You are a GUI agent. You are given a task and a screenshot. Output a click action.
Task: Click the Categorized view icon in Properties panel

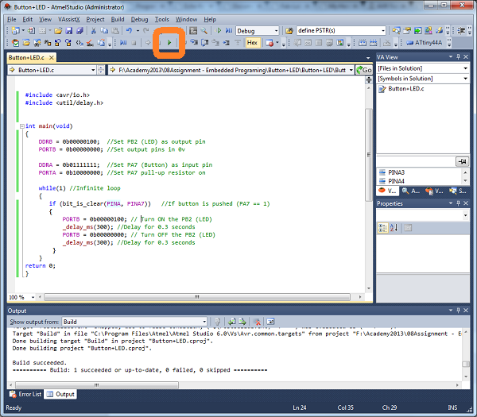tap(382, 228)
